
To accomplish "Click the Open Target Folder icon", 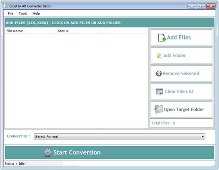I will [158, 109].
